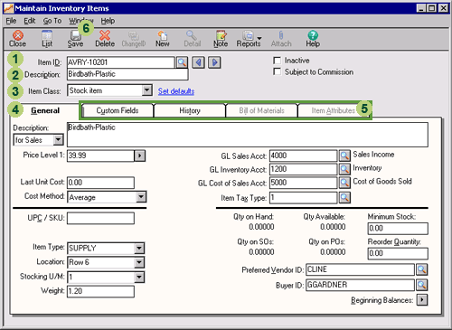Switch to the General tab
This screenshot has width=452, height=330.
pyautogui.click(x=45, y=110)
